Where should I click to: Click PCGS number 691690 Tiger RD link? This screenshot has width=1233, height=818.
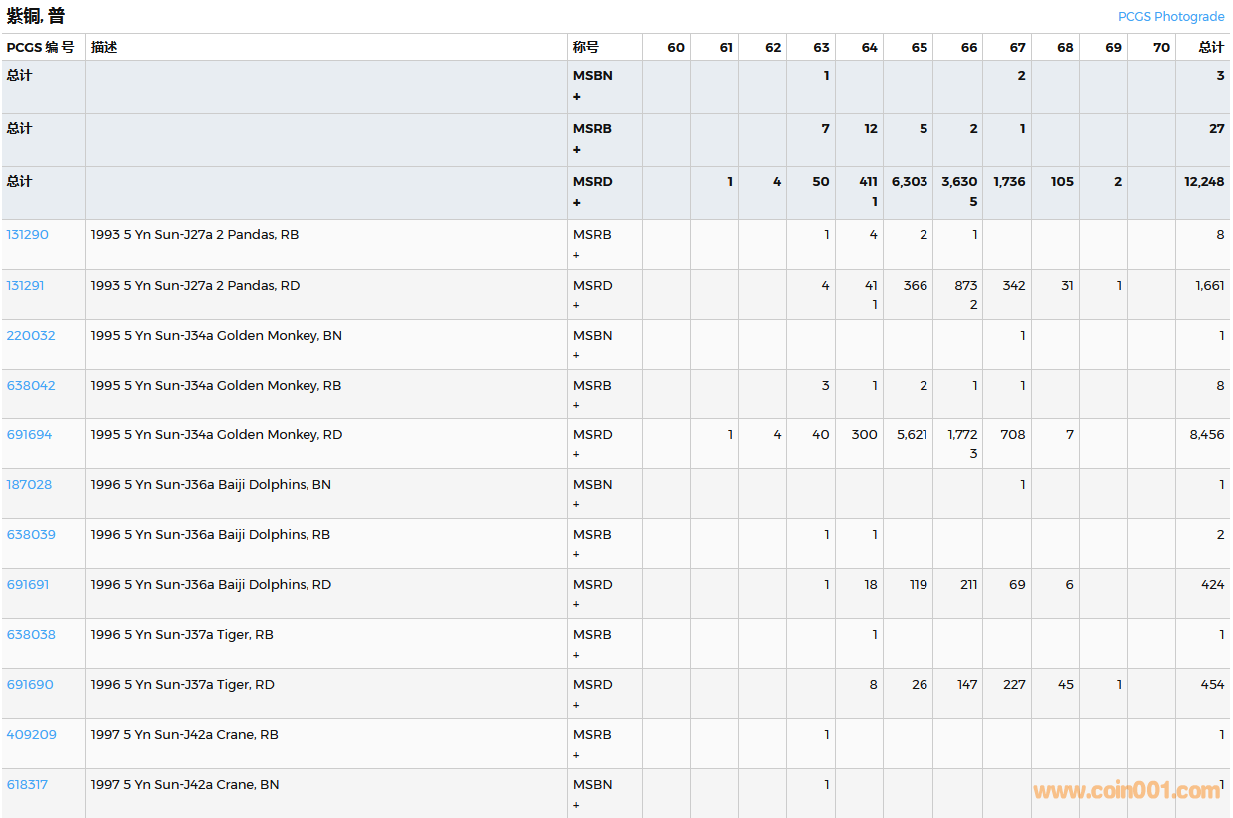pos(30,685)
